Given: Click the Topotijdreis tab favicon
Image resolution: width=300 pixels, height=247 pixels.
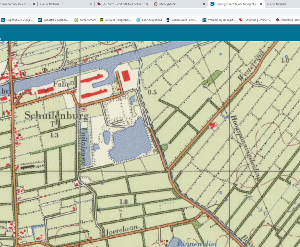Looking at the screenshot, I should pos(212,4).
